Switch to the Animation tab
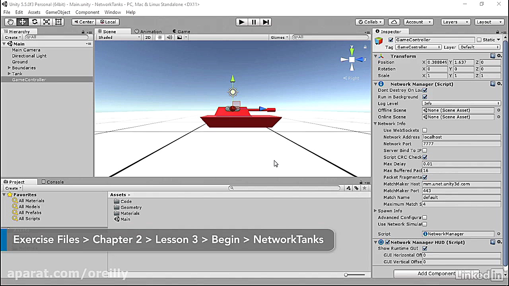The width and height of the screenshot is (509, 286). (148, 31)
